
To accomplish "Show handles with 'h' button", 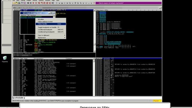I will click(70, 3).
